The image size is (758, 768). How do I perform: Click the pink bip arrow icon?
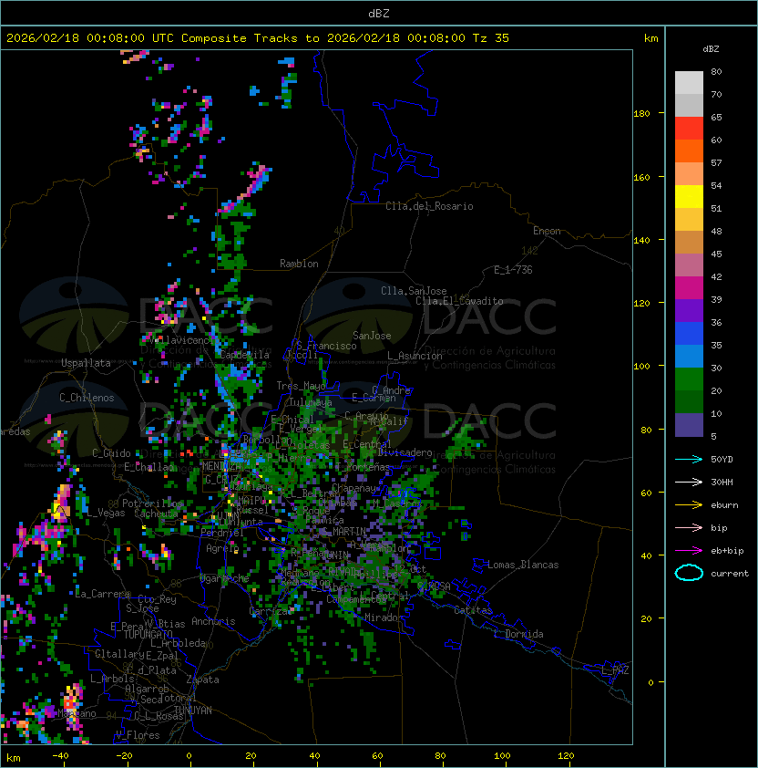click(689, 527)
